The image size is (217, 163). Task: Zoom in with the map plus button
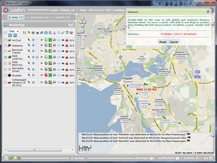point(83,31)
